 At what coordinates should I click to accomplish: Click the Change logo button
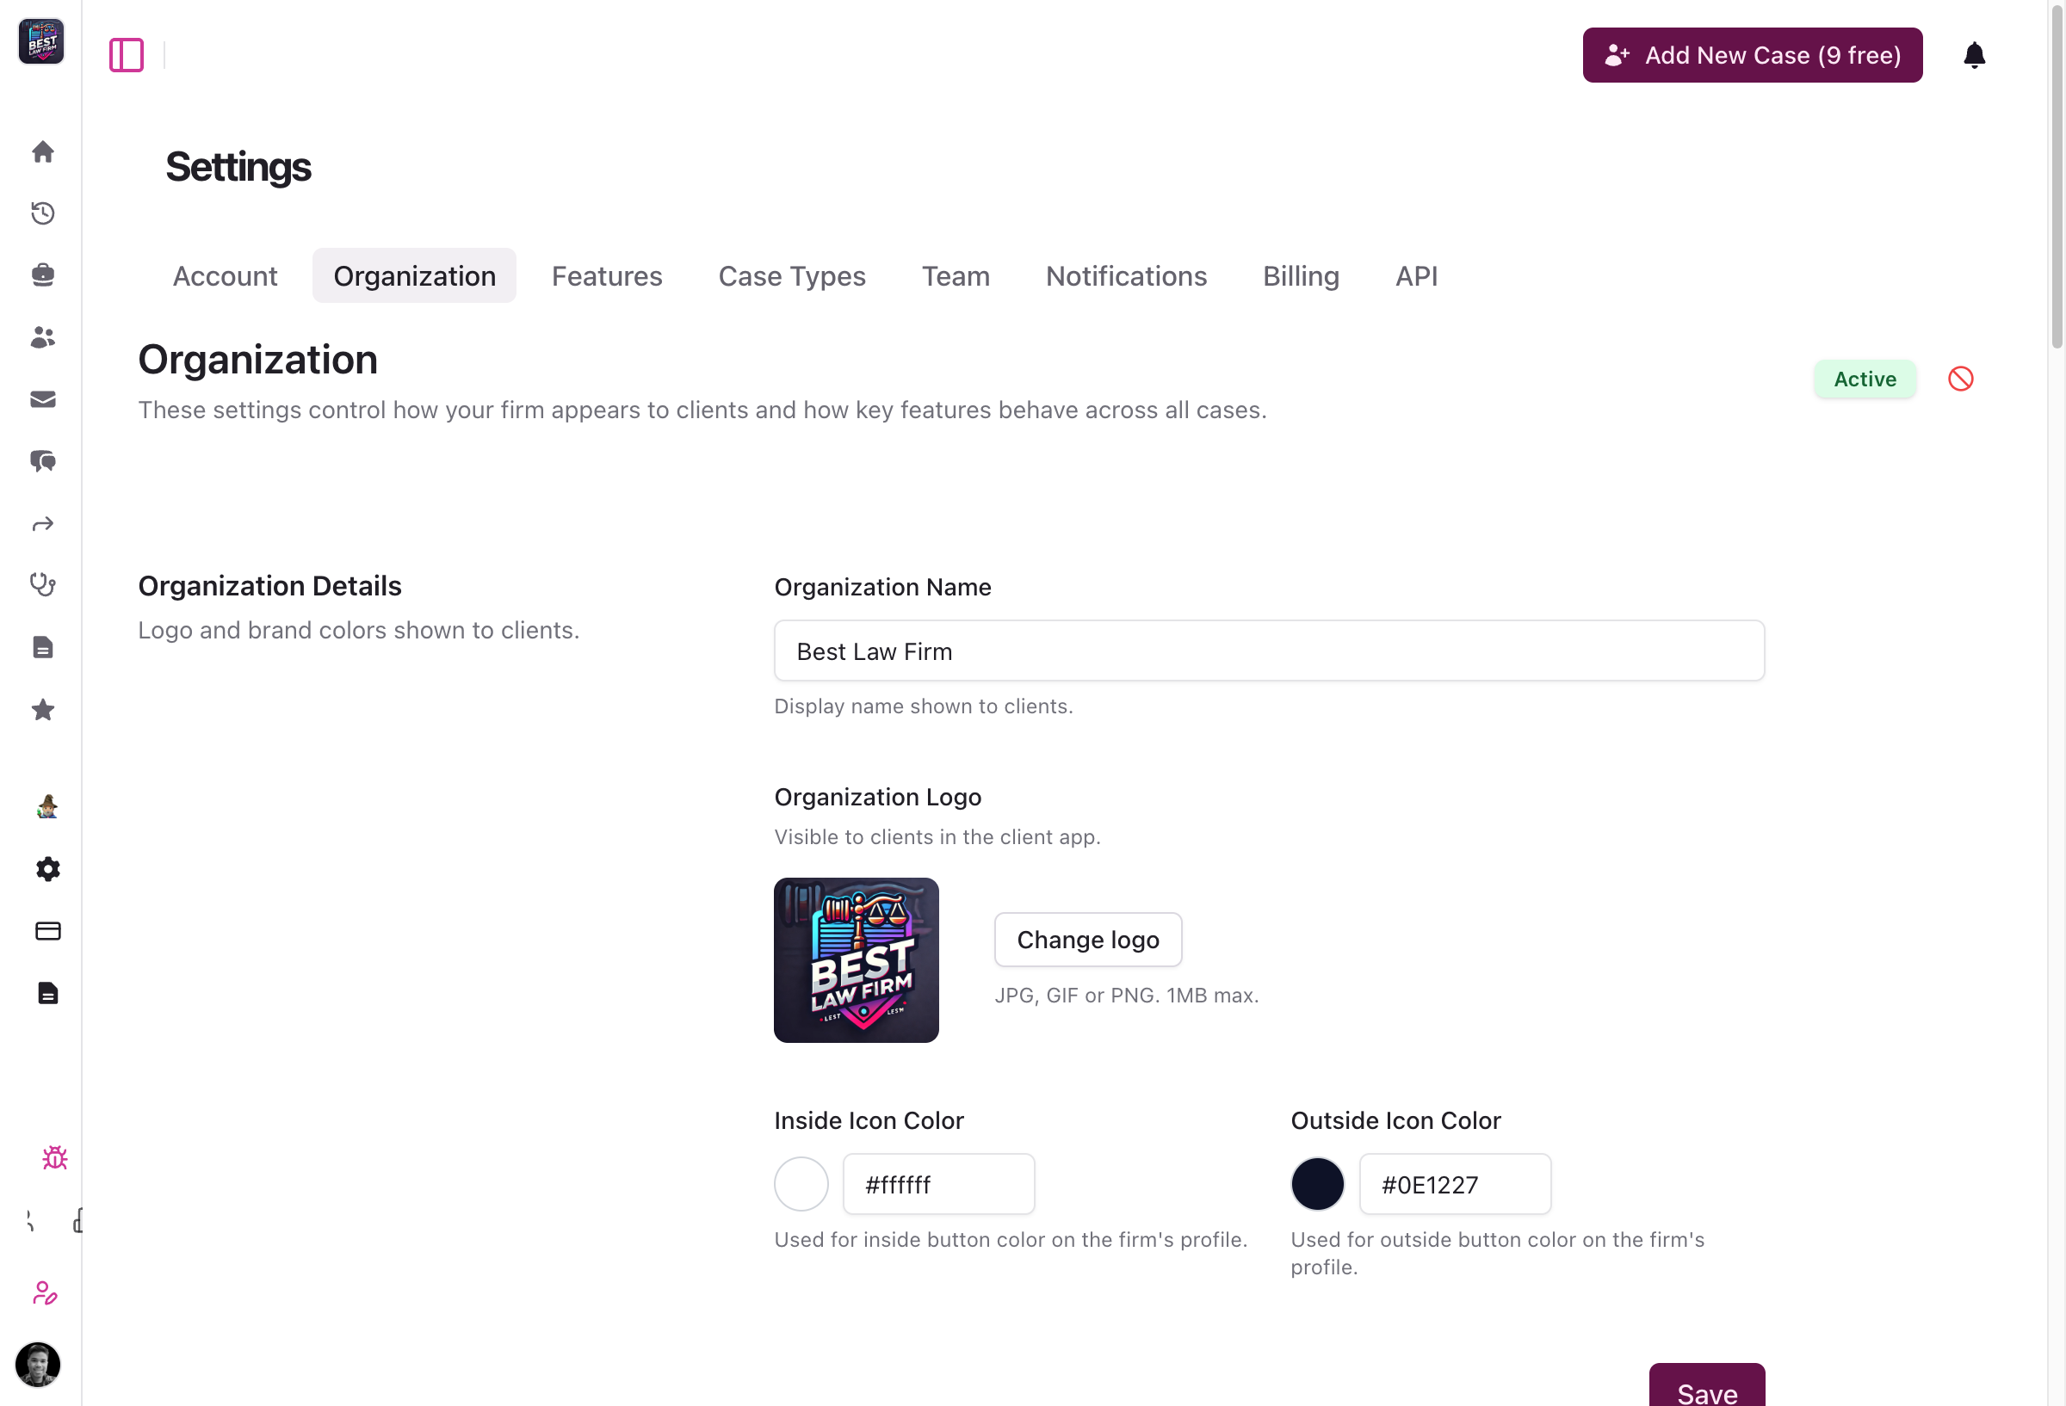tap(1087, 940)
